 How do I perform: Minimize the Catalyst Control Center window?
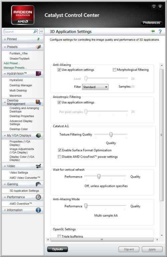(x=154, y=7)
